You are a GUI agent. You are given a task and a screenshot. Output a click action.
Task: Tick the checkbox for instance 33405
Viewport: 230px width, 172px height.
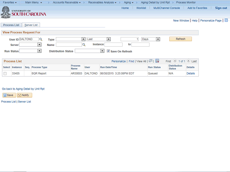[x=5, y=73]
